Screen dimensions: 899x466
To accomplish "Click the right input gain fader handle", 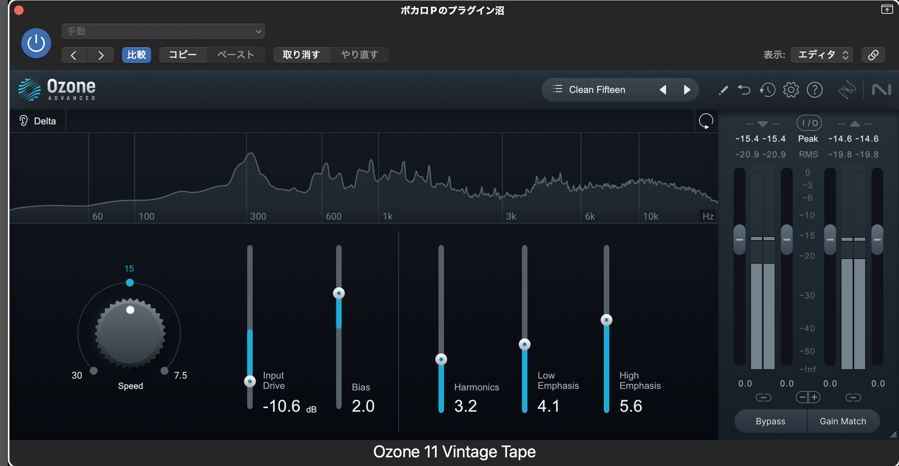I will click(786, 240).
